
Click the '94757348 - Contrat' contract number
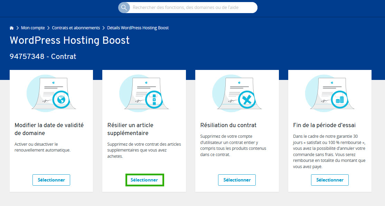click(x=43, y=56)
